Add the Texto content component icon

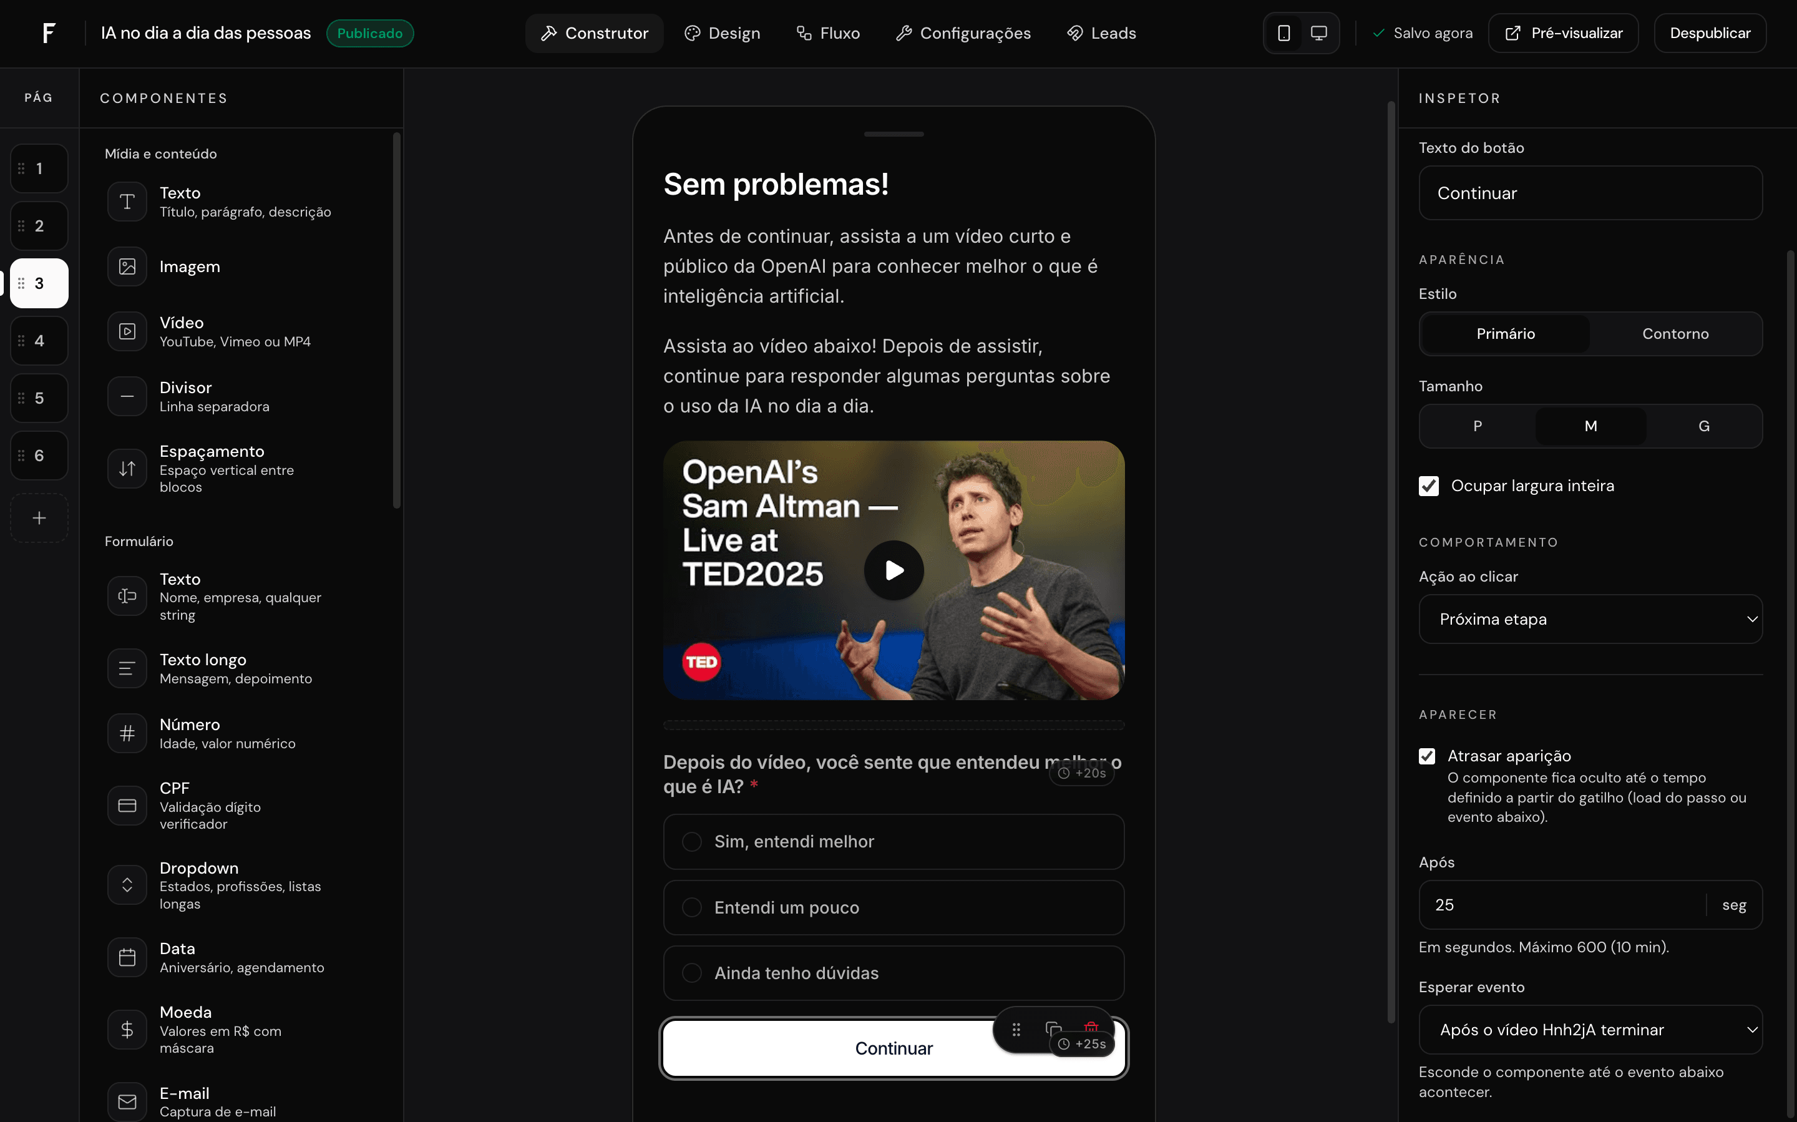click(x=127, y=202)
